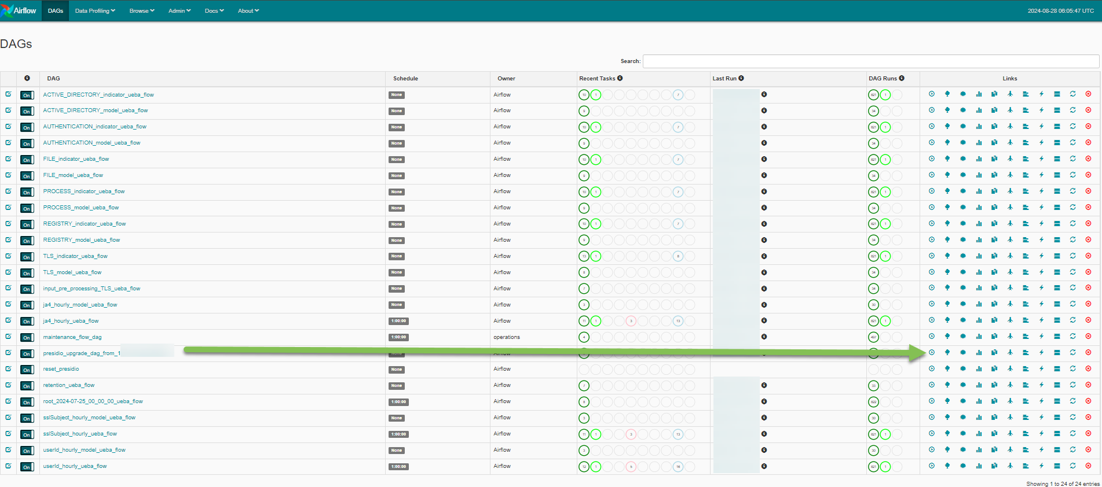Expand the Admin dropdown
The height and width of the screenshot is (487, 1102).
click(180, 11)
